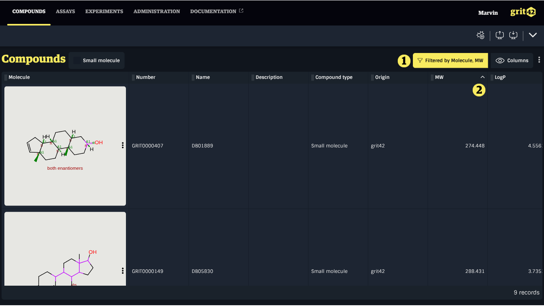Click the grip handle on Name column header
The height and width of the screenshot is (306, 544).
193,77
